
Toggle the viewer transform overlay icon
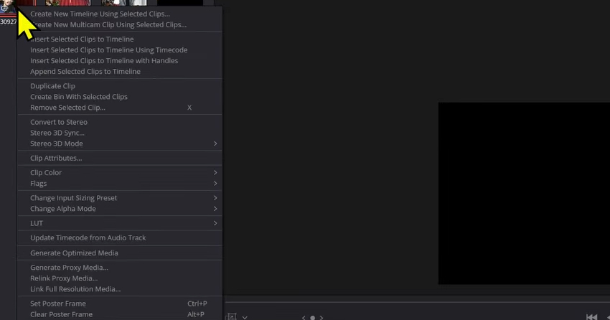(230, 317)
